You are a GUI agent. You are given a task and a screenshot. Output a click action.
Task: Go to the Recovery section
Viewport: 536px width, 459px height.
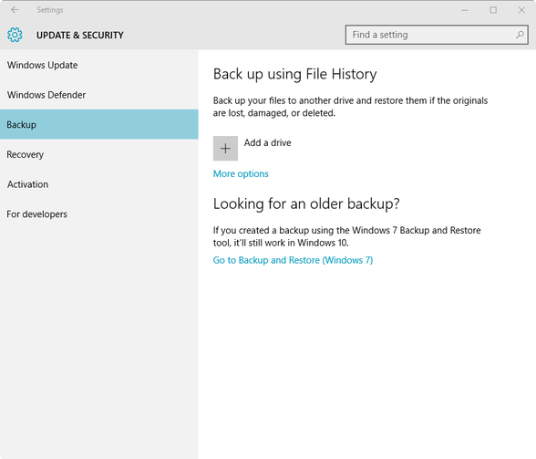[x=99, y=154]
